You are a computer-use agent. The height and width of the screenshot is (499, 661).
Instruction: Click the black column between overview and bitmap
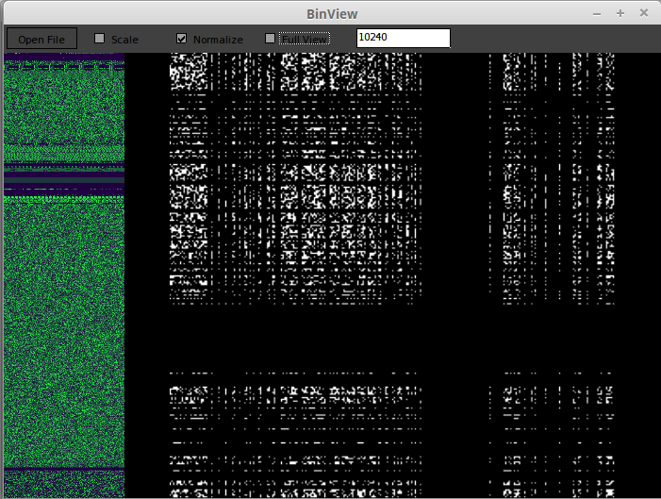coord(146,283)
